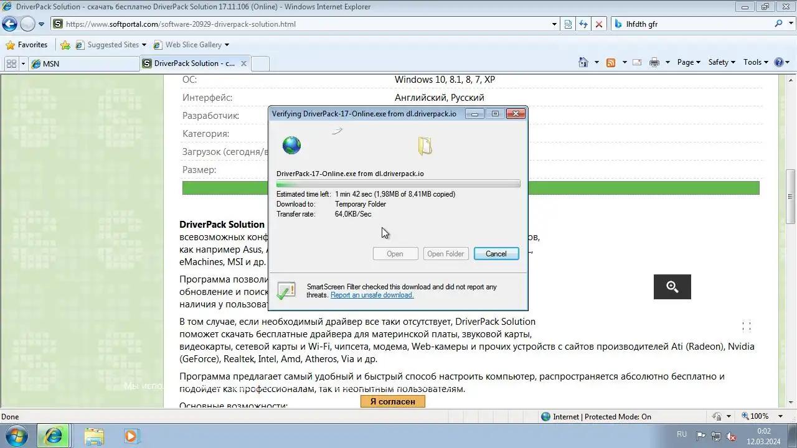
Task: Click the 100% zoom level button
Action: 754,416
